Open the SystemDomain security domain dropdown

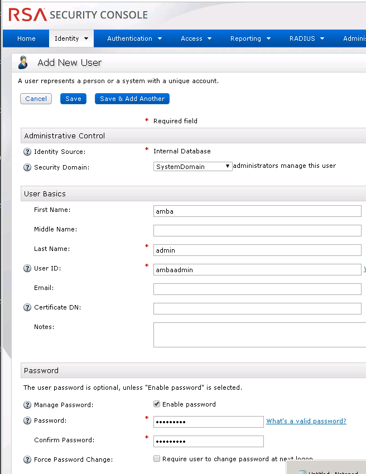[192, 167]
